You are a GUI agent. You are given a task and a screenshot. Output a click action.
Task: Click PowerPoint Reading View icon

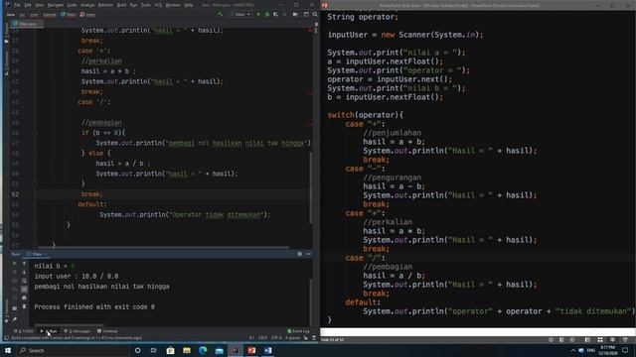click(612, 339)
